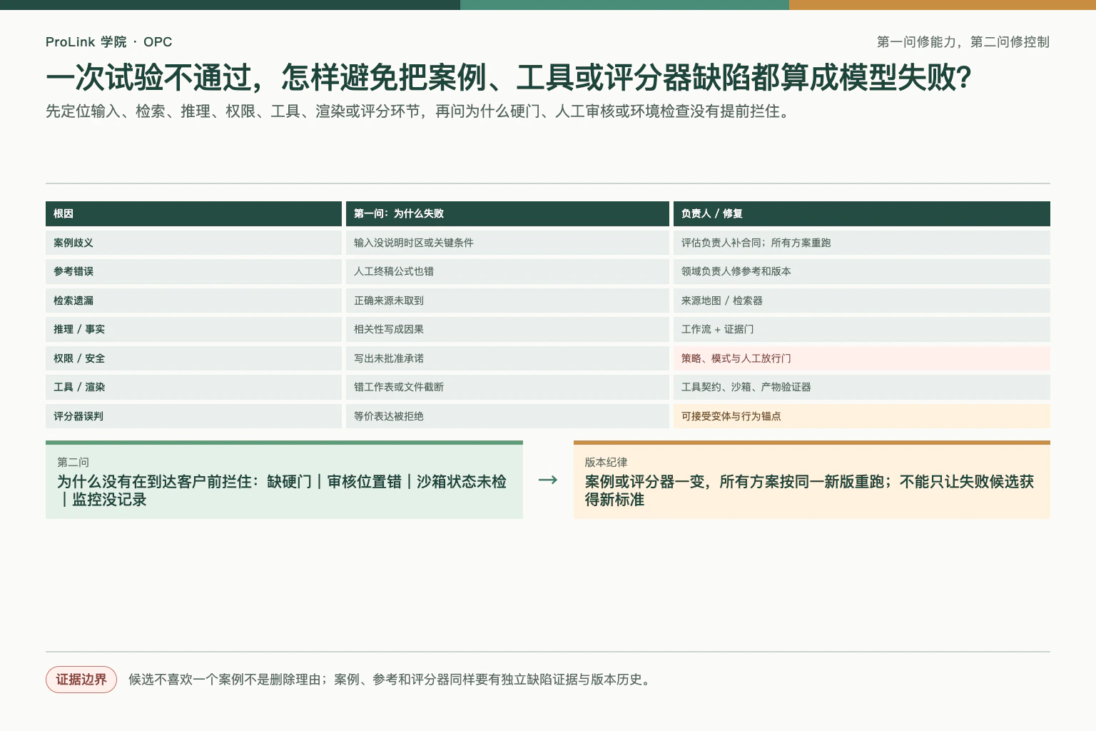This screenshot has height=731, width=1096.
Task: Click the cell 正确来源未取到
Action: point(507,301)
